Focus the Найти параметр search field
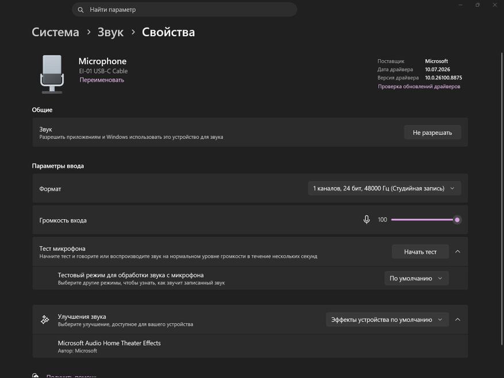This screenshot has width=504, height=378. (184, 10)
